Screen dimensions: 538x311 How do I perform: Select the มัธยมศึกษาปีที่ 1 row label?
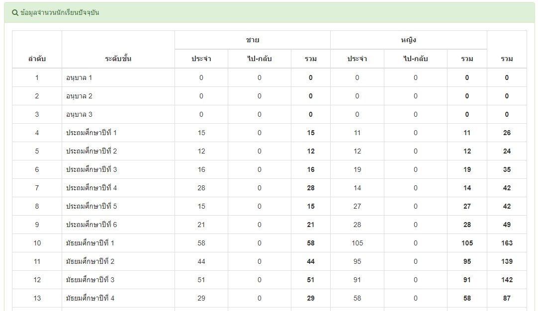(x=90, y=243)
